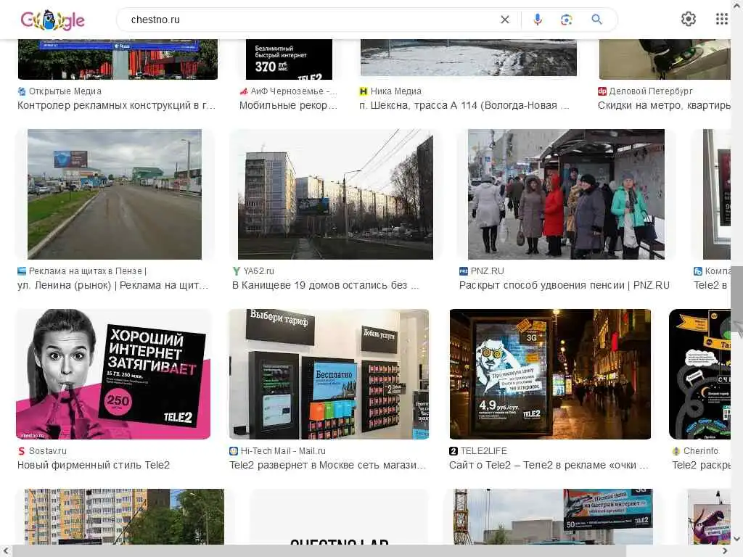Click Cherinfo favicon
Viewport: 743px width, 557px height.
click(676, 451)
